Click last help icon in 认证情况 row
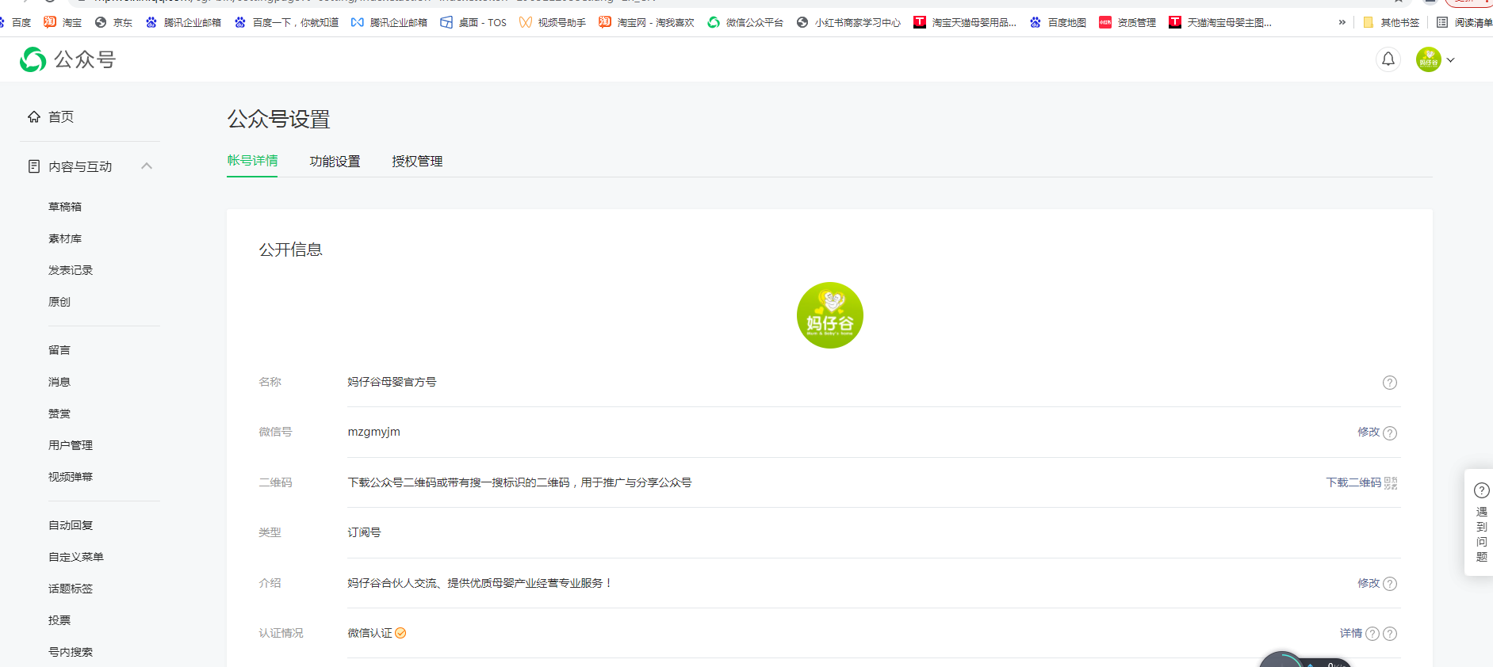The height and width of the screenshot is (667, 1493). [x=1389, y=634]
